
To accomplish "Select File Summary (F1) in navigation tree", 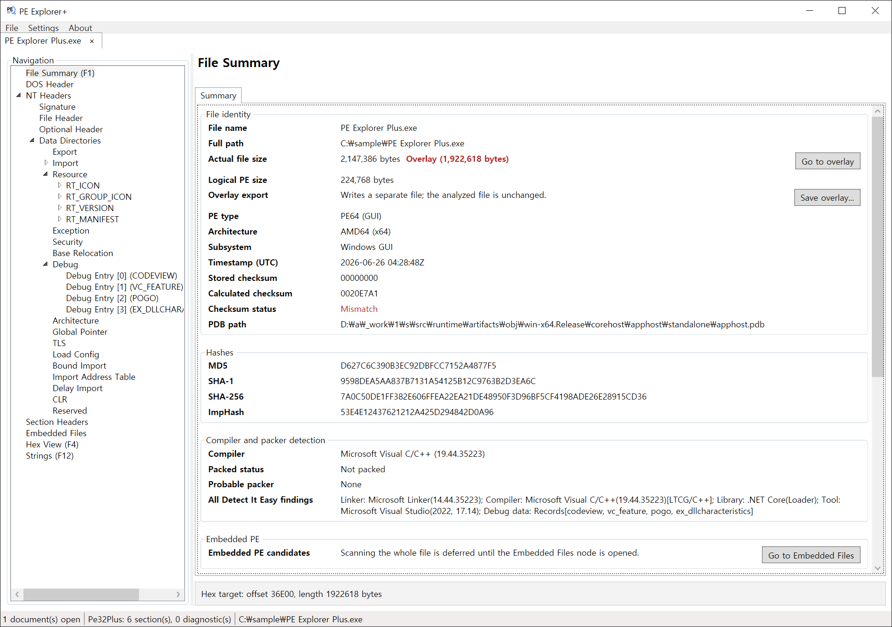I will (60, 73).
